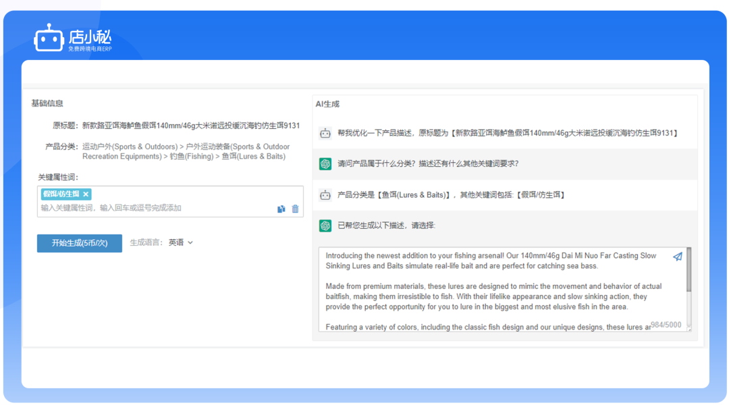729x418 pixels.
Task: Click the ChatGPT icon next to 已帮您生成以下描述
Action: point(324,225)
